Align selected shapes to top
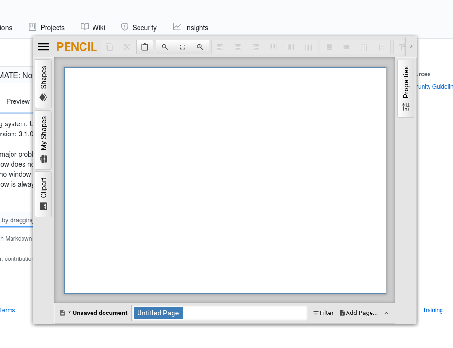453x348 pixels. click(273, 47)
